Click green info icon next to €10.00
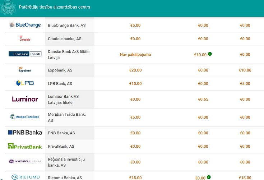The height and width of the screenshot is (180, 264). [x=210, y=54]
